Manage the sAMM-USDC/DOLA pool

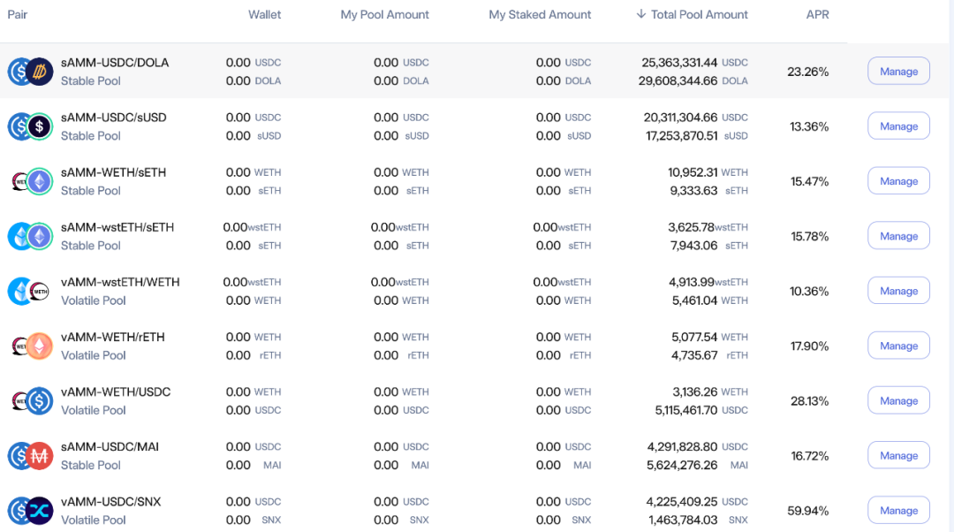tap(898, 72)
